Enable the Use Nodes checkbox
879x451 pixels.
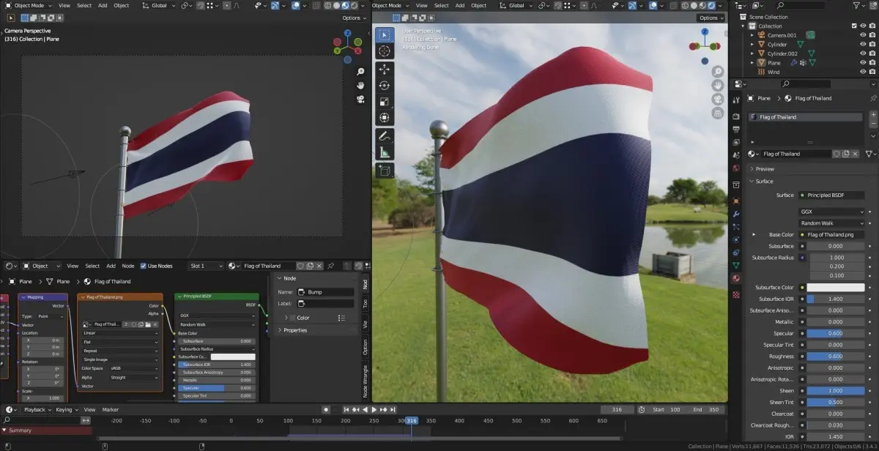pos(143,266)
